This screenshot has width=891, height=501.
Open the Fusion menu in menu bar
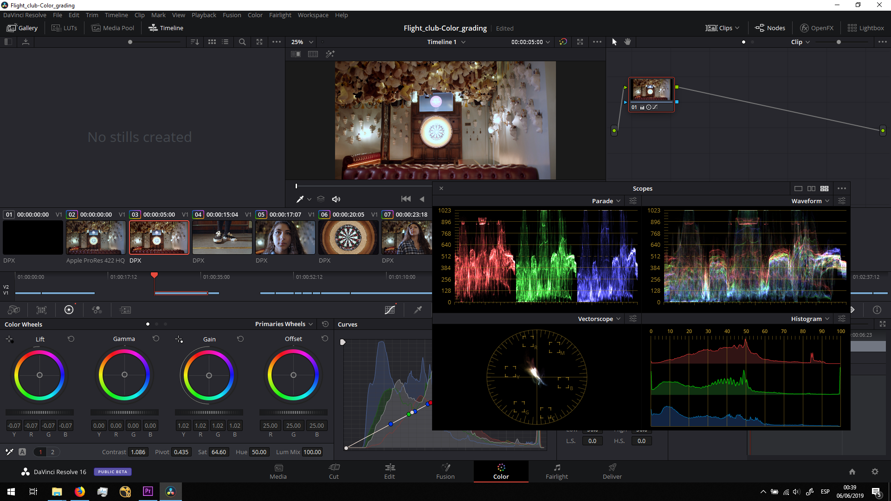(232, 15)
